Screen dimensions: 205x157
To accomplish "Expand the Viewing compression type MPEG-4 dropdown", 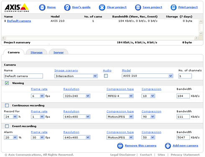I will (x=120, y=96).
